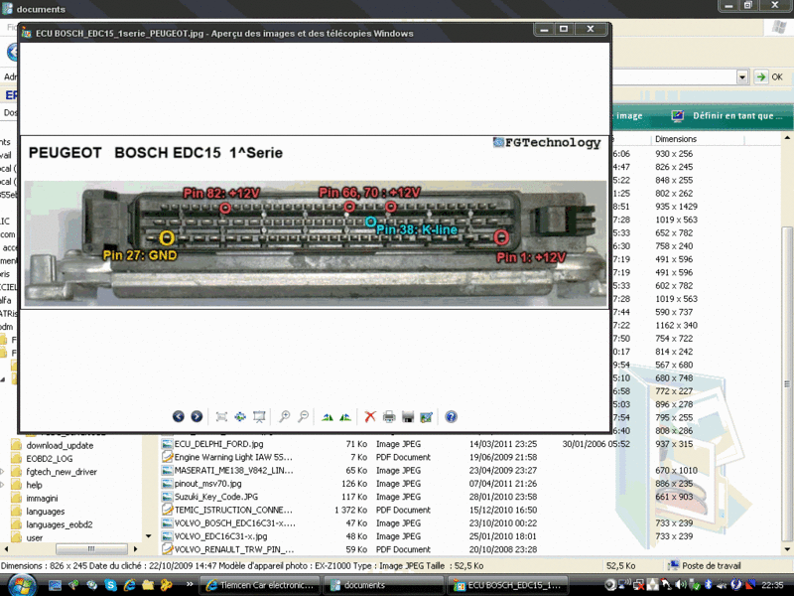
Task: Print the displayed image
Action: point(389,416)
